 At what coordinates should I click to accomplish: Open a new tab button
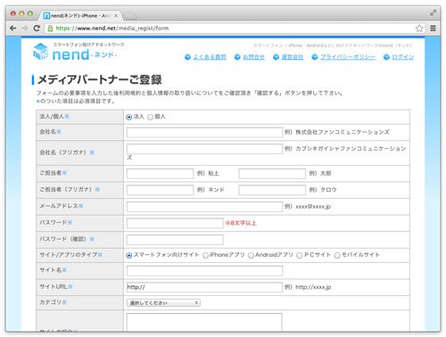point(129,16)
